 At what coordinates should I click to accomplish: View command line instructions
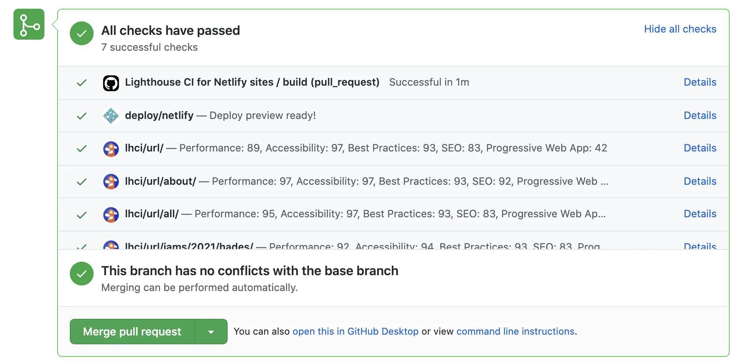515,331
